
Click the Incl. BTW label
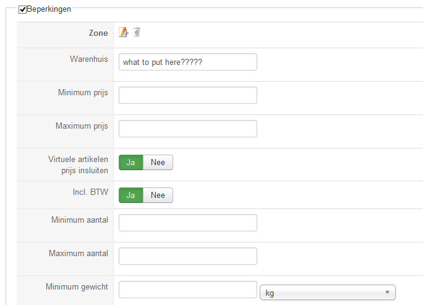pyautogui.click(x=90, y=192)
